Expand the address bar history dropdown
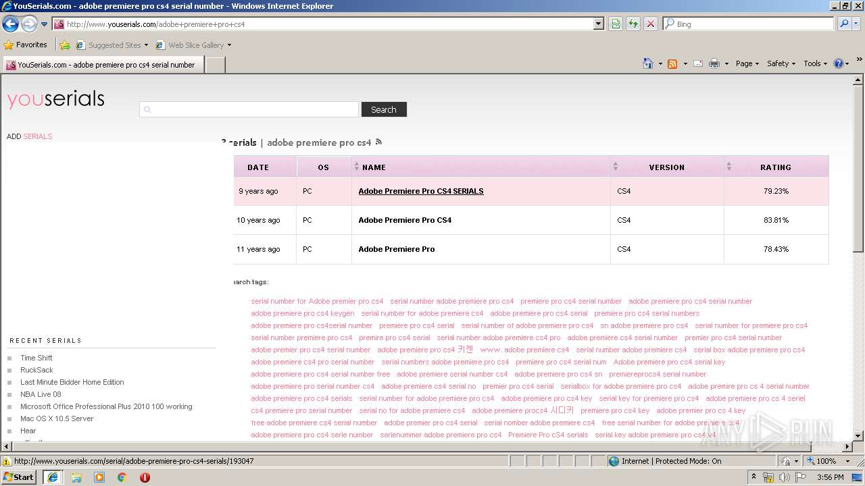865x486 pixels. [x=599, y=24]
